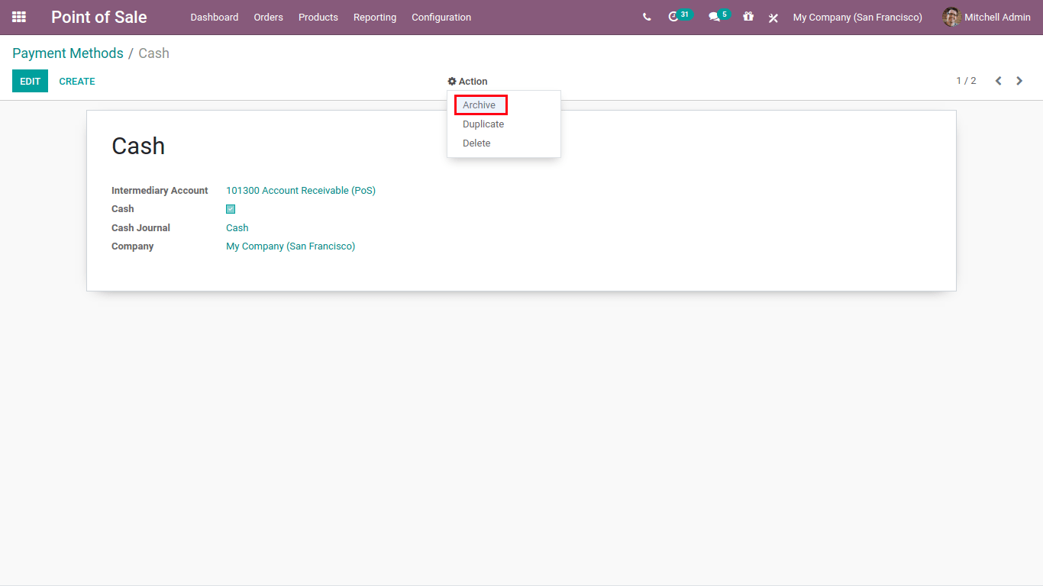Click the 1 / 2 pager counter

tap(966, 81)
